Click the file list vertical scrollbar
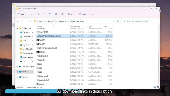This screenshot has width=170, height=96. pos(159,68)
